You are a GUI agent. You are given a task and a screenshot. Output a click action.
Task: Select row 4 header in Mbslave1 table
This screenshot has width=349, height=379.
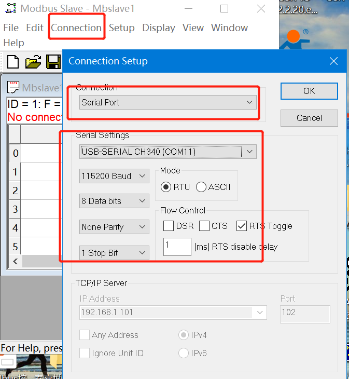(15, 228)
